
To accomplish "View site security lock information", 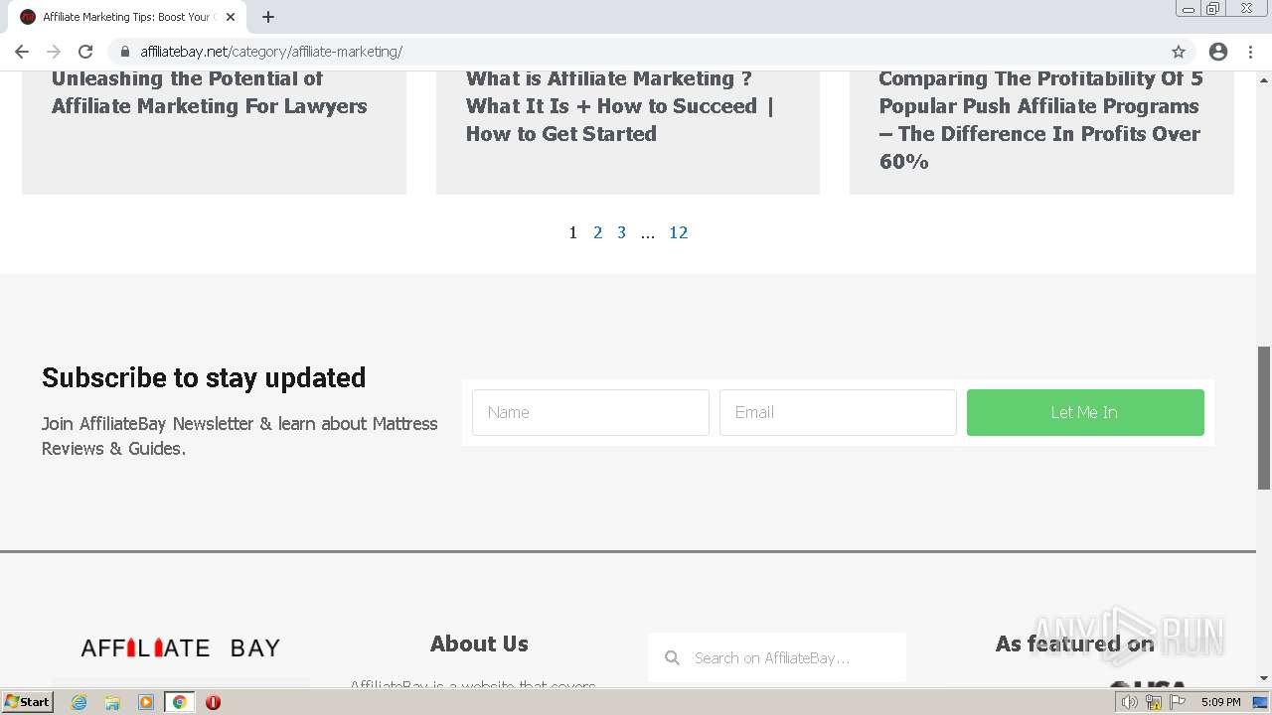I will [125, 52].
